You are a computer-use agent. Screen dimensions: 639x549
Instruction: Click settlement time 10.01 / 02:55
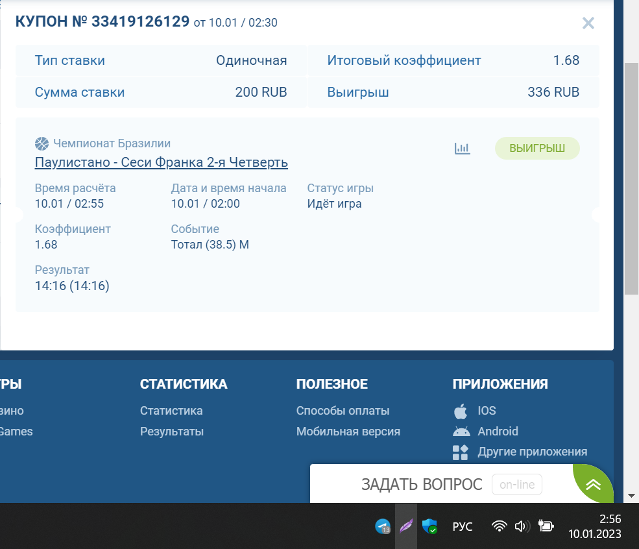tap(69, 204)
